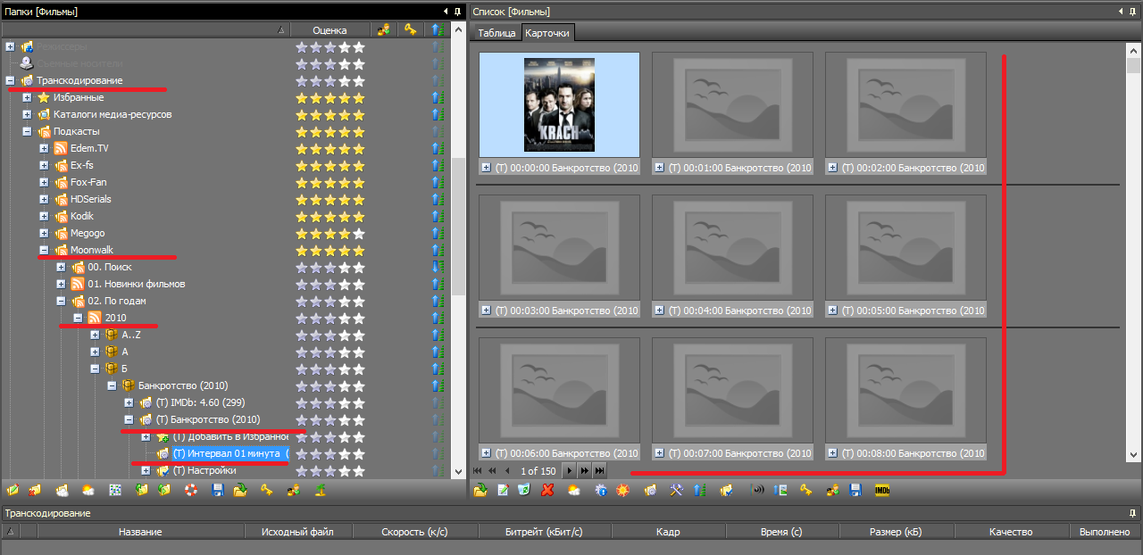Click the key icon in list toolbar
1143x555 pixels.
806,490
